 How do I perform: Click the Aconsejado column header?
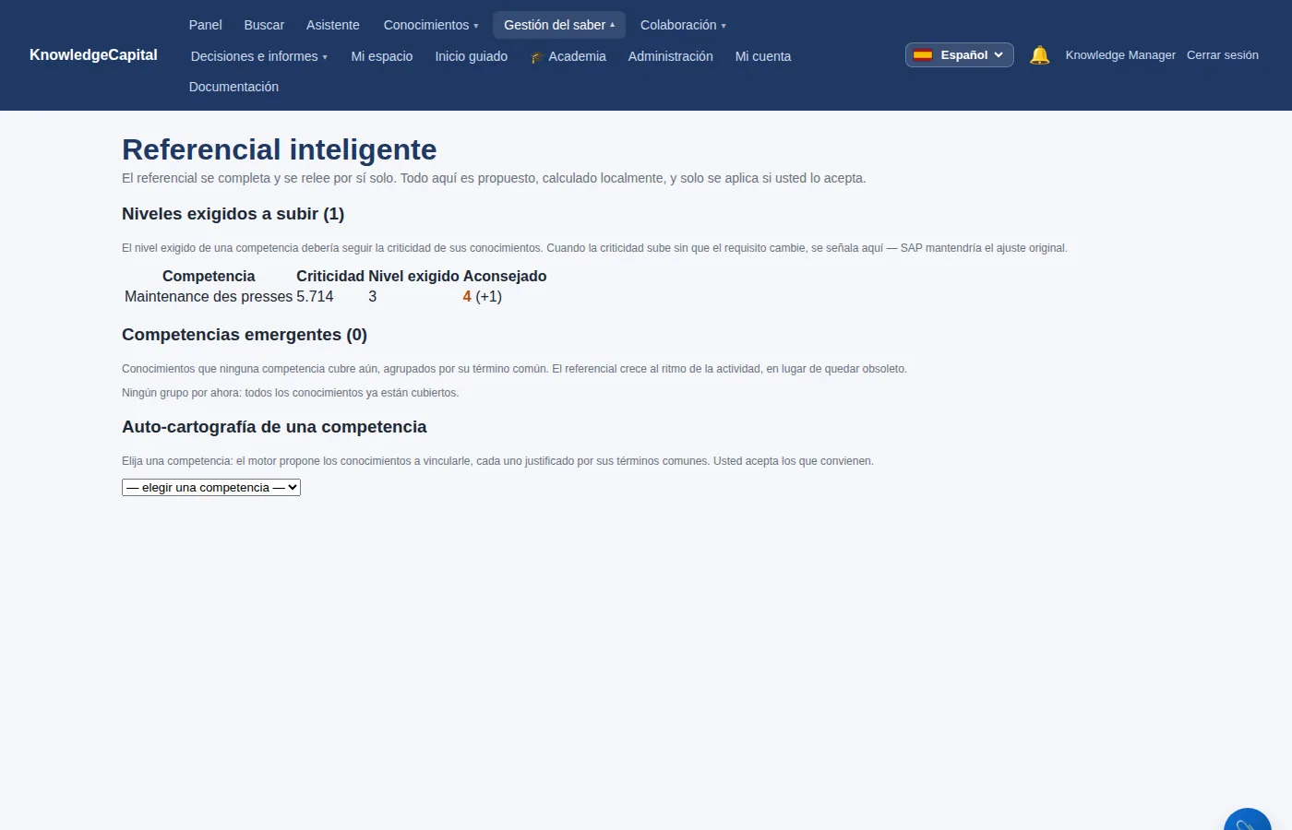[505, 277]
